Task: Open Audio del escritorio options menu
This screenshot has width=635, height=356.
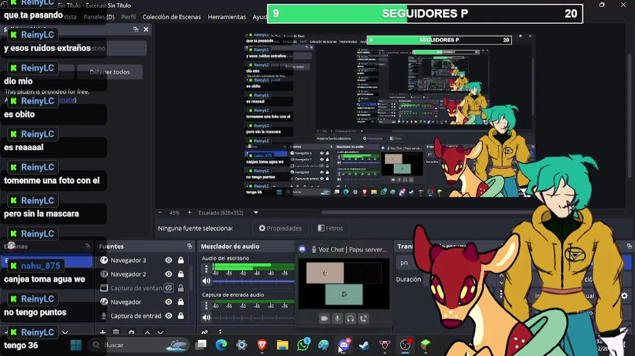Action: click(x=206, y=268)
